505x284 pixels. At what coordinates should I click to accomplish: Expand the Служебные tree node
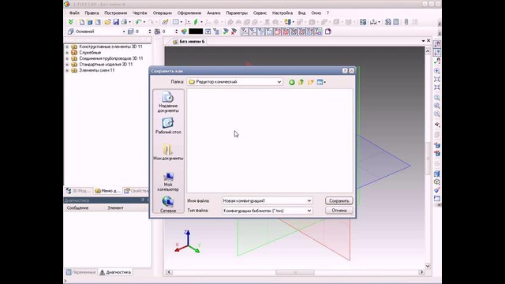point(67,53)
